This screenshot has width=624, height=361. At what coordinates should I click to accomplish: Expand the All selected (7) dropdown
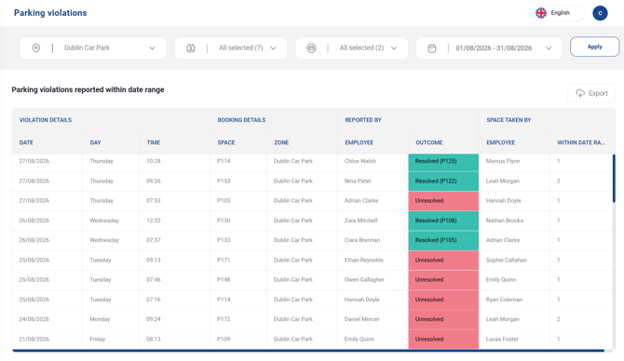(231, 48)
